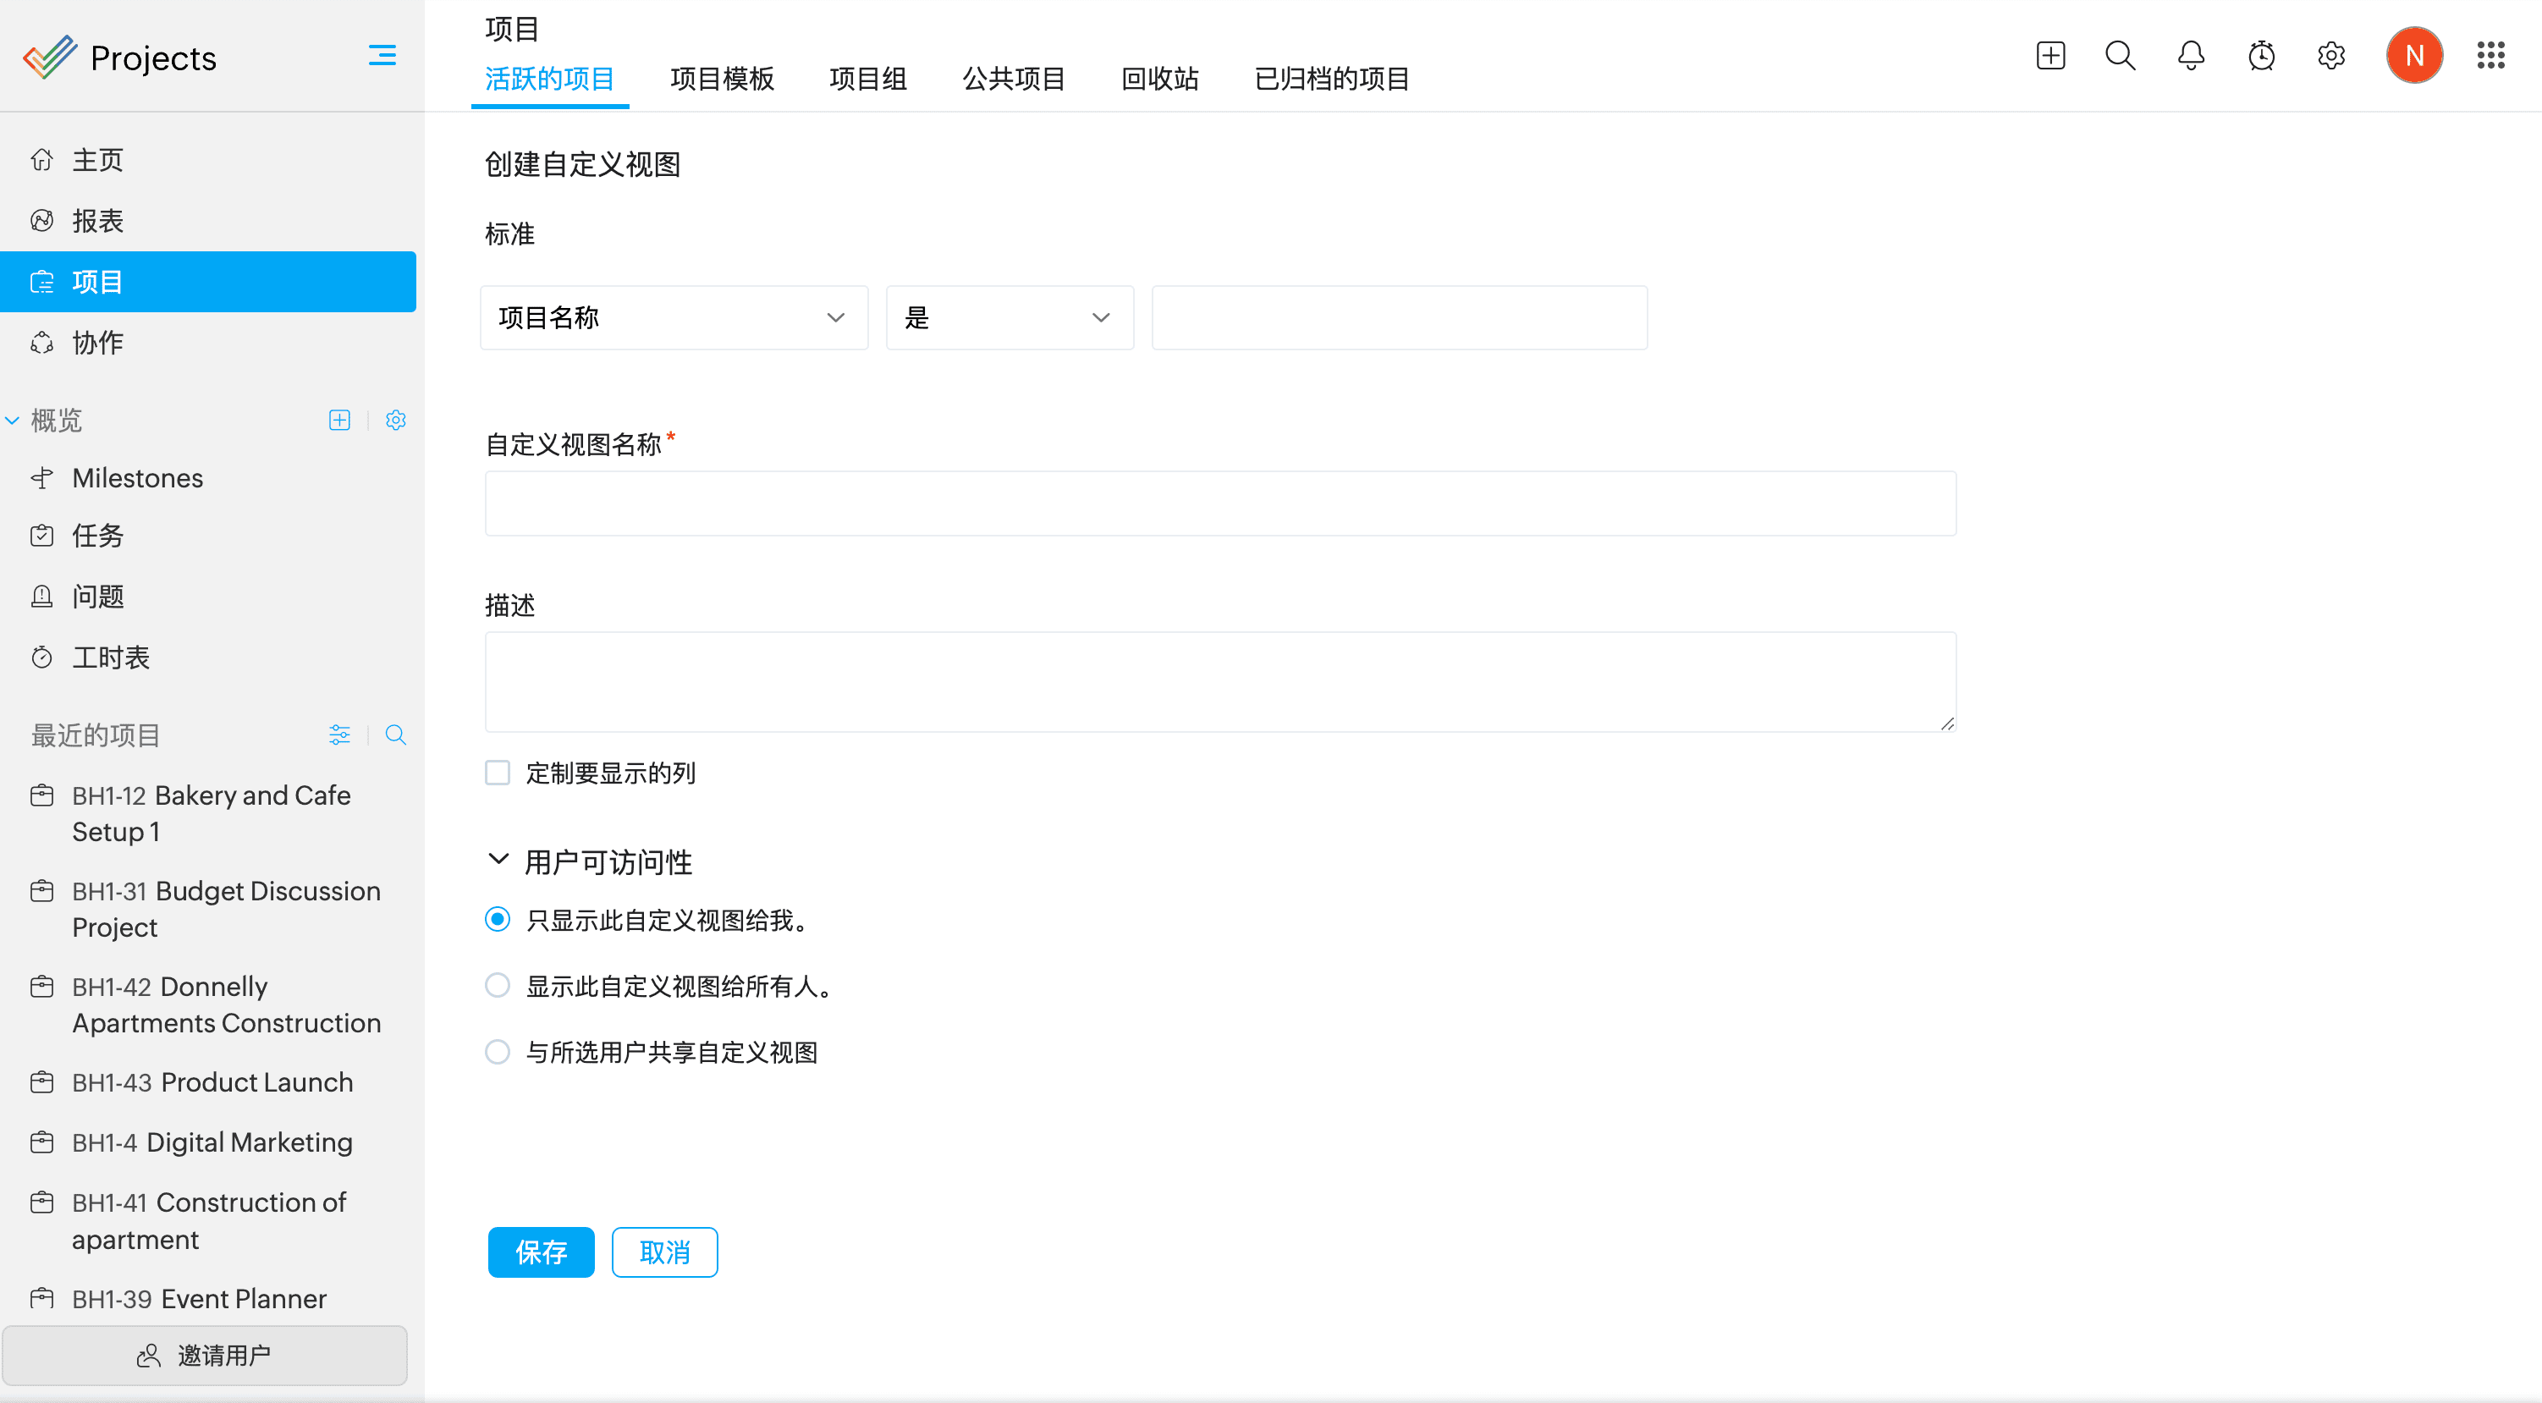2542x1403 pixels.
Task: Click the add-plus icon beside 概览 section
Action: [x=339, y=421]
